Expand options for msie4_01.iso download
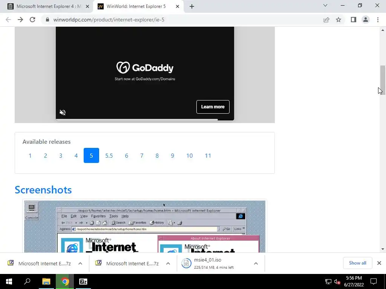The width and height of the screenshot is (386, 289). 256,263
